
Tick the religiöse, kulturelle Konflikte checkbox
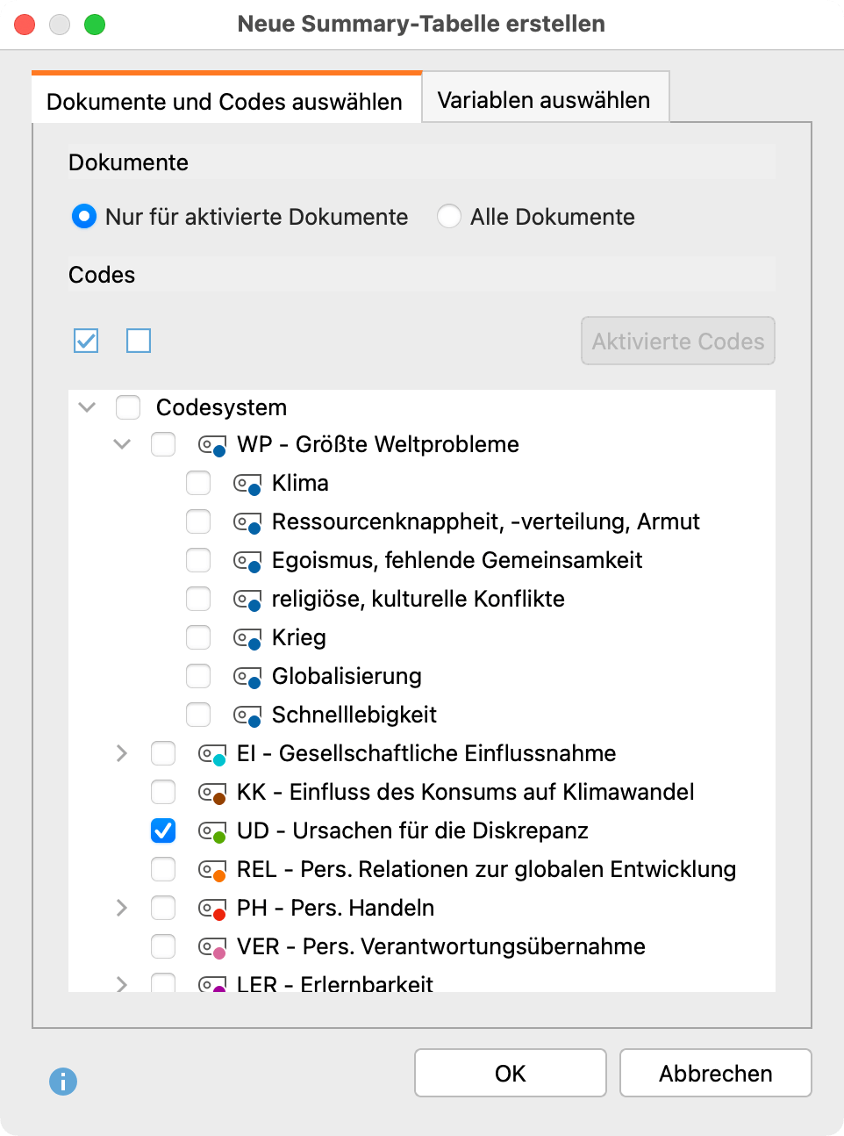198,599
